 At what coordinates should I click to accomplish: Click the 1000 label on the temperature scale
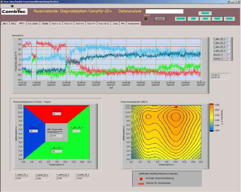click(217, 130)
